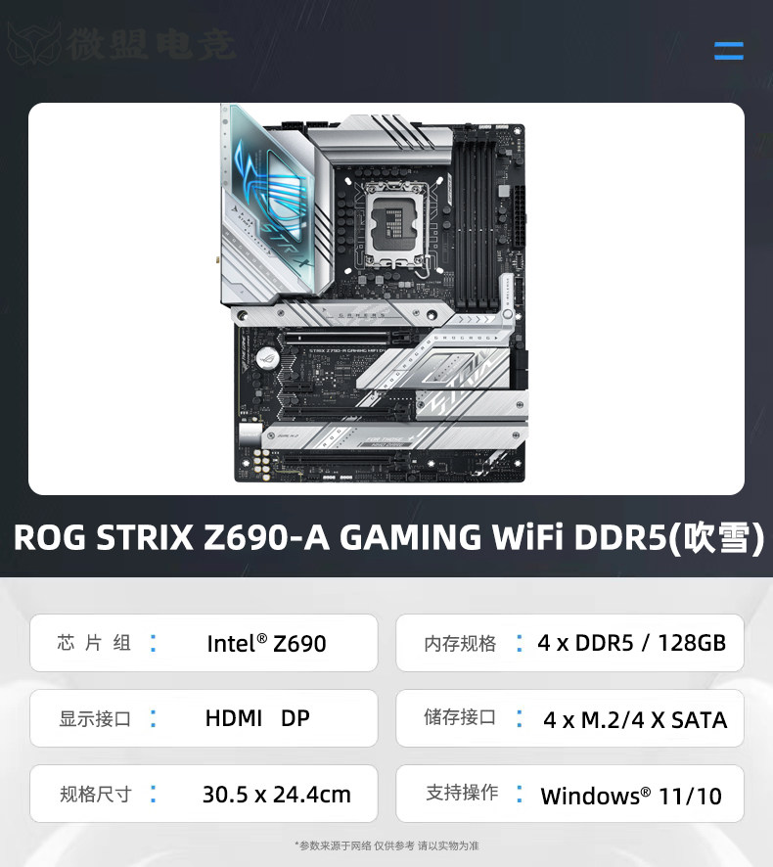Select the 储存接口 4 x M.2 card
This screenshot has height=867, width=773.
coord(570,717)
